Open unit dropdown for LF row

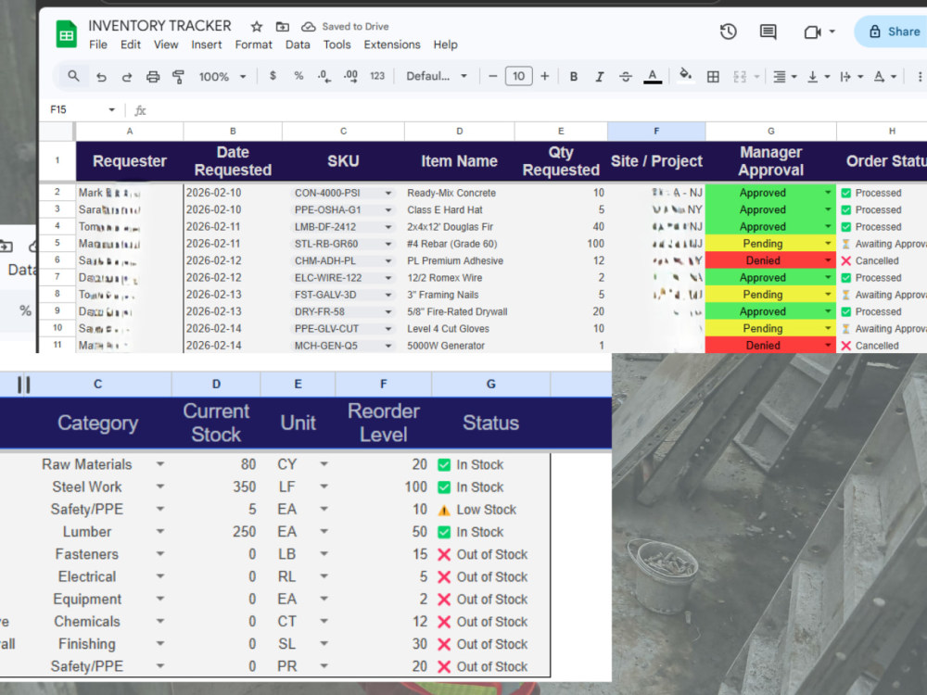324,487
